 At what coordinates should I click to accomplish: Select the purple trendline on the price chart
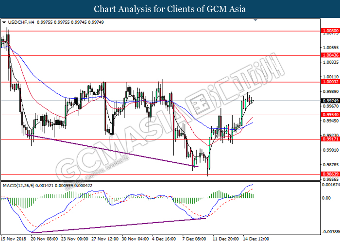112,151
